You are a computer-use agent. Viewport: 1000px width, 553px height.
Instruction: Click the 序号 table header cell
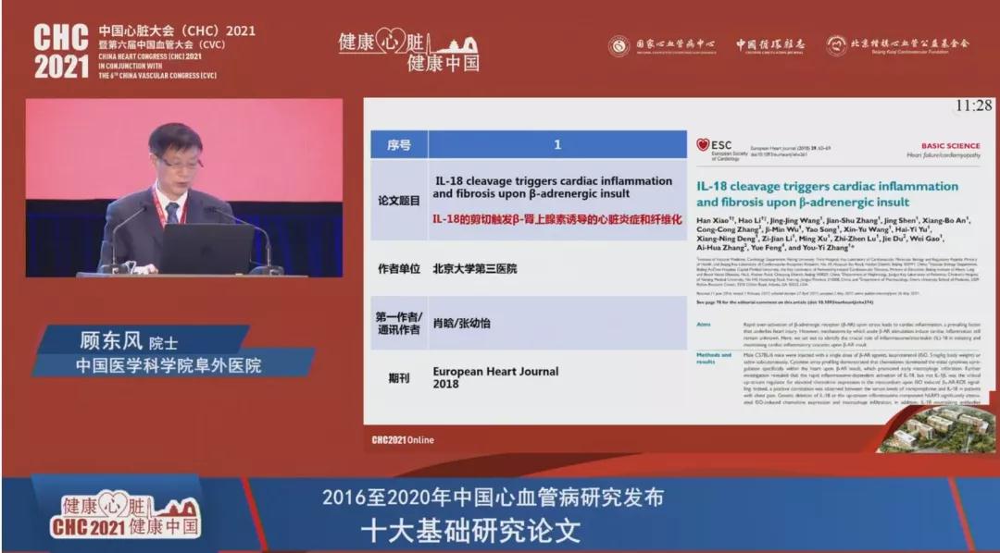click(x=399, y=145)
